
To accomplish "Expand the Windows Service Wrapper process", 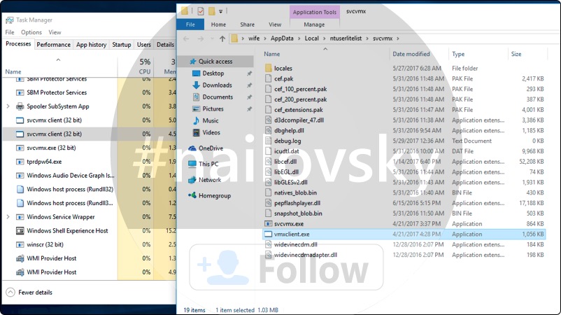I will click(x=8, y=217).
